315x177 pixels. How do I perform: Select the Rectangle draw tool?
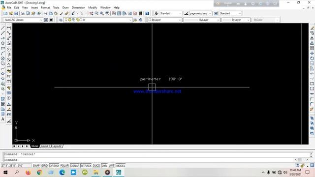(x=3, y=48)
